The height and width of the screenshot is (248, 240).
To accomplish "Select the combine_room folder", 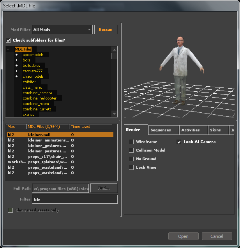I will 36,104.
